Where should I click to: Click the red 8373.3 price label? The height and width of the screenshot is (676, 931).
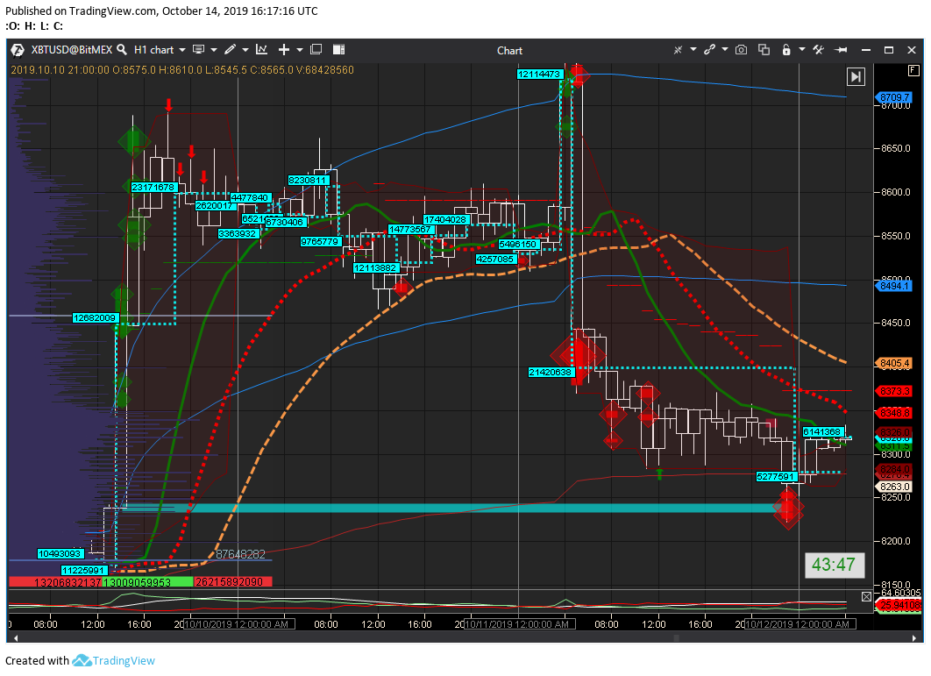pos(893,391)
